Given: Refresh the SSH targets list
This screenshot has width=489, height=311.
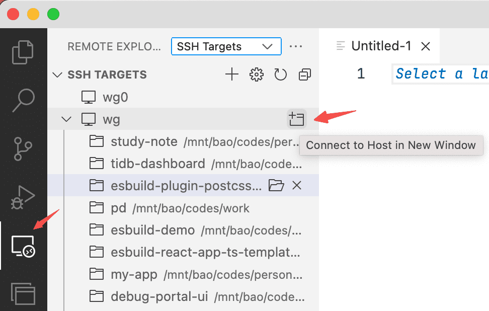Looking at the screenshot, I should click(280, 75).
